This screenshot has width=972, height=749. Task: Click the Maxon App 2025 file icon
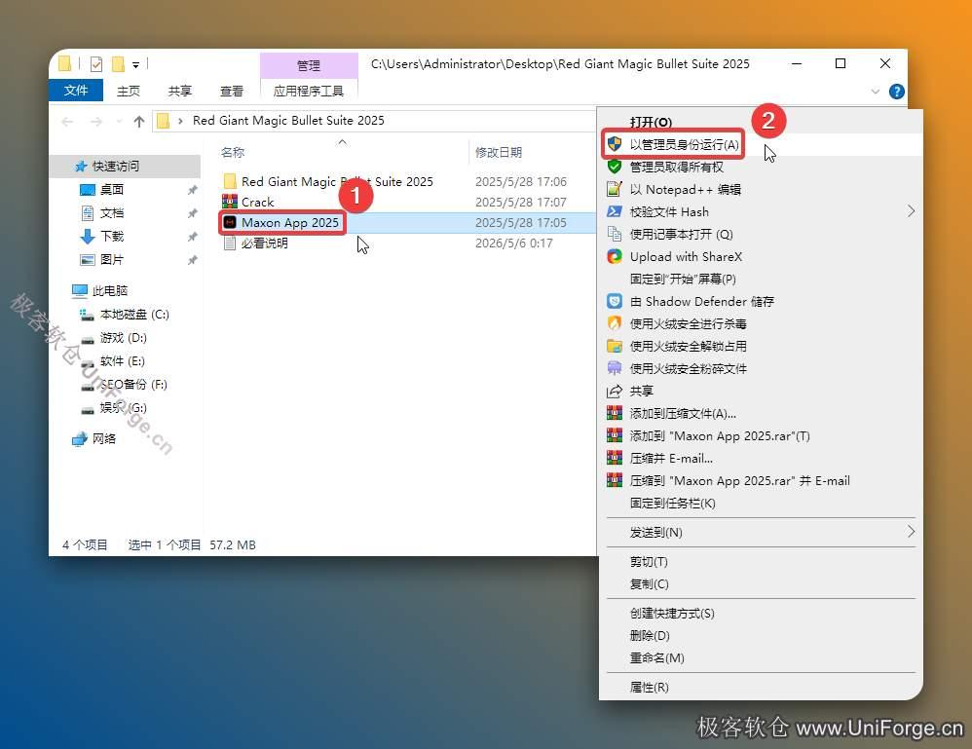click(x=230, y=222)
